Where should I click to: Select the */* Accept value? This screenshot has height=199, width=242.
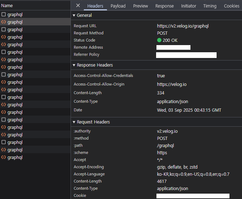pos(160,160)
